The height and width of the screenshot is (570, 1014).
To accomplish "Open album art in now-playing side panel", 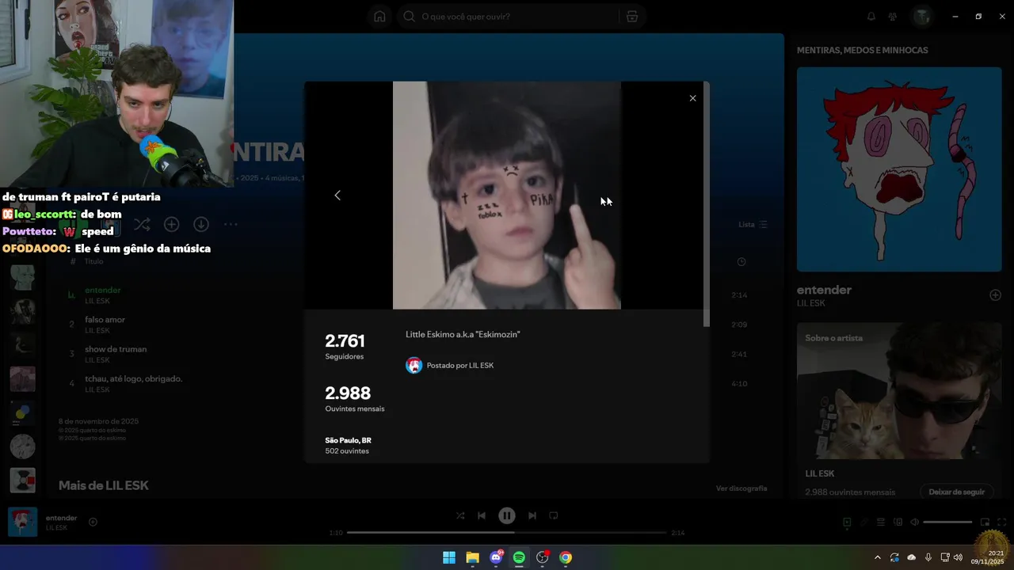I will click(x=899, y=169).
